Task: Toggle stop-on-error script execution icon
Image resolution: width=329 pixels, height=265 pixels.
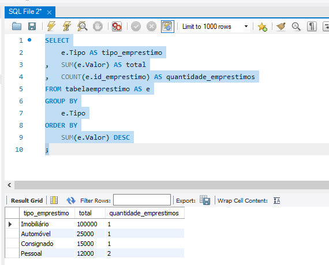Action: [117, 27]
